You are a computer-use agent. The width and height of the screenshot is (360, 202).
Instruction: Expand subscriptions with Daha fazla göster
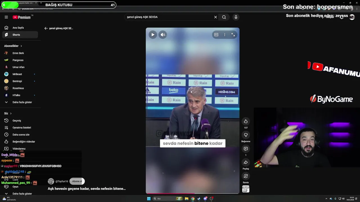(x=20, y=102)
